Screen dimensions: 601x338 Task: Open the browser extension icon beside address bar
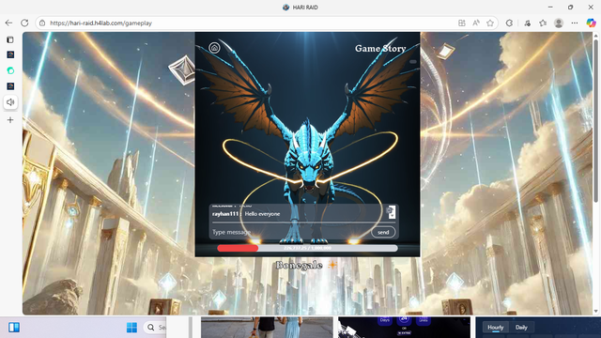509,23
